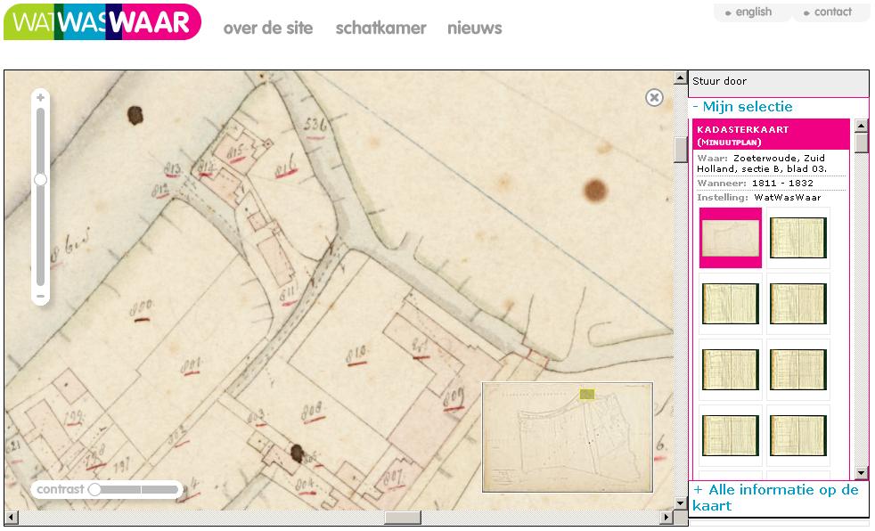875x531 pixels.
Task: Open the left register thumbnail in the second row
Action: [x=731, y=304]
